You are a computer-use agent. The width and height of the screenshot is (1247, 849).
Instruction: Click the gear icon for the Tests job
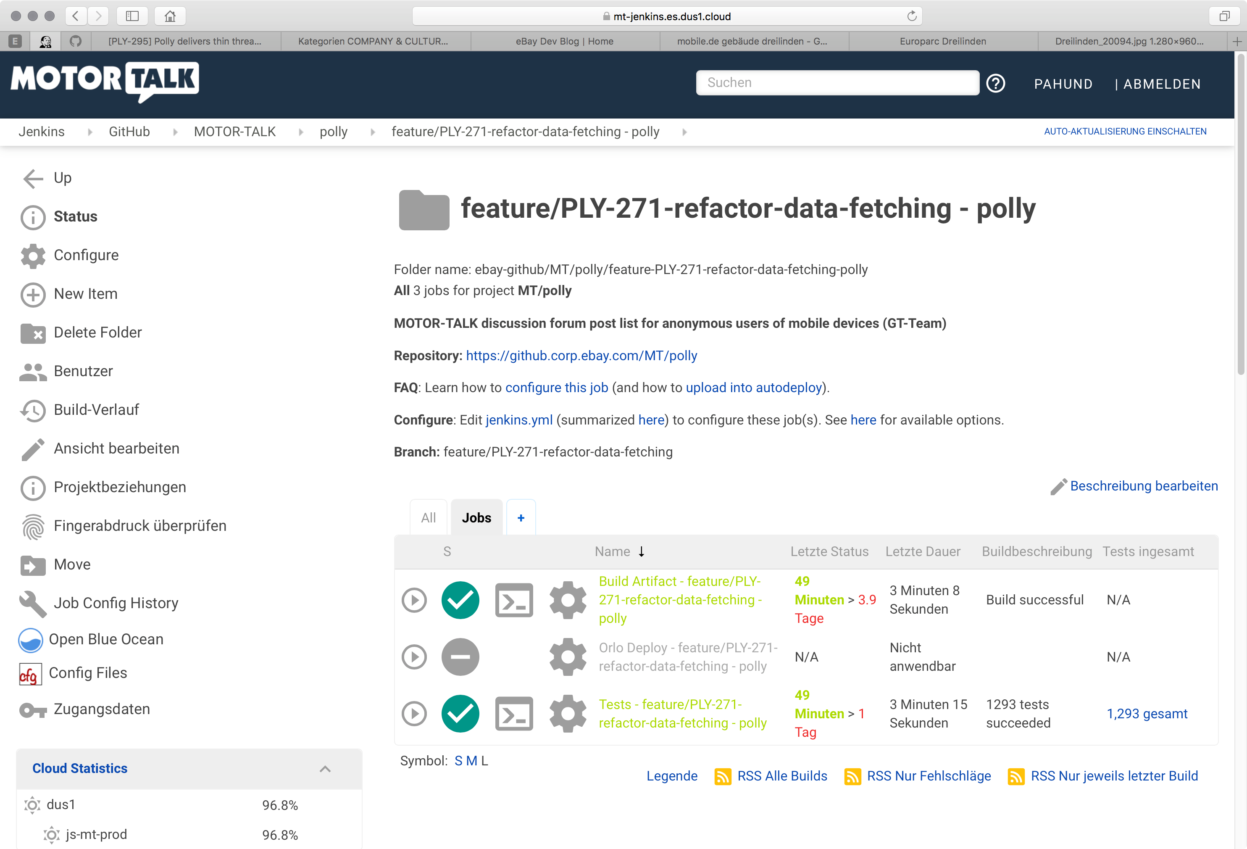coord(568,714)
